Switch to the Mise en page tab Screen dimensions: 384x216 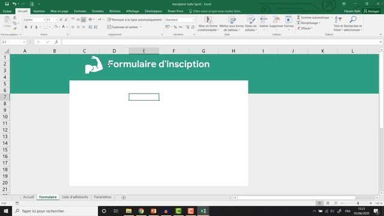pos(59,11)
